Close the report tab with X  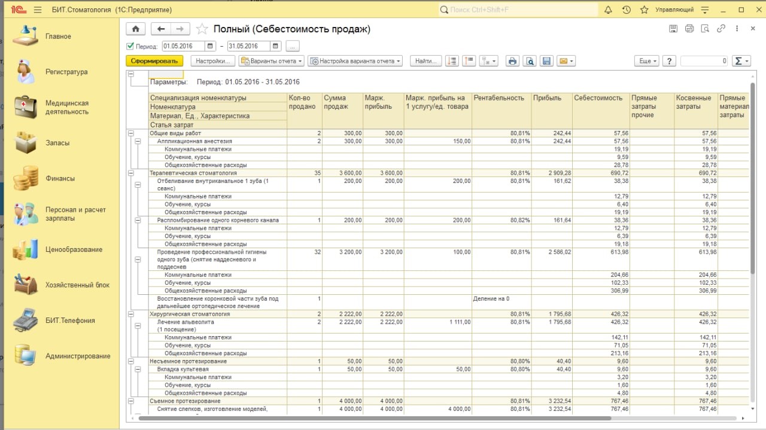[x=752, y=29]
